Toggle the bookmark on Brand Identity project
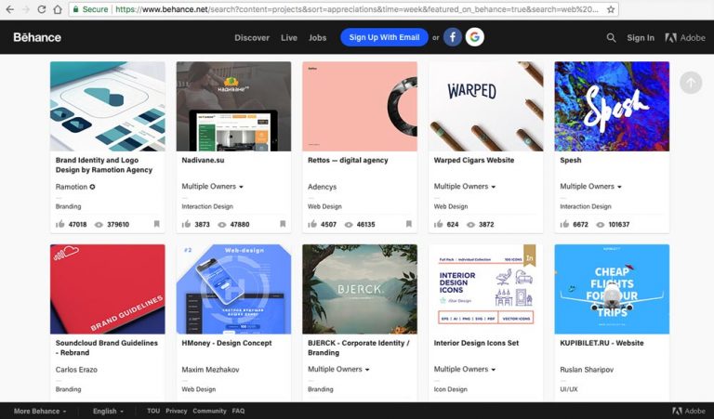The image size is (714, 419). (156, 224)
